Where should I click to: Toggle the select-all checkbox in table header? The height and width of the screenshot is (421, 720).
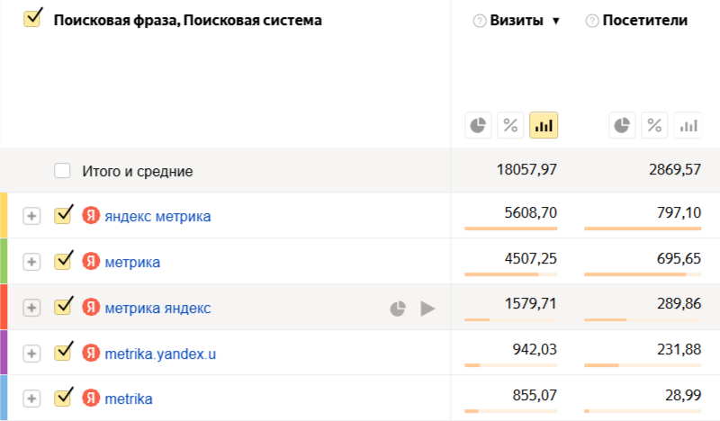32,19
